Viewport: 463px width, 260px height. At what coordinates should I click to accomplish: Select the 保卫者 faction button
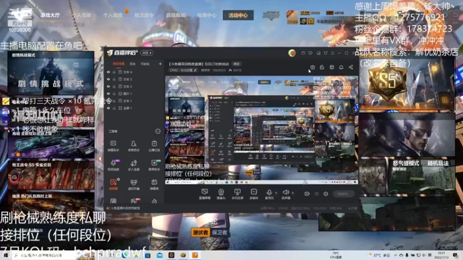219,232
